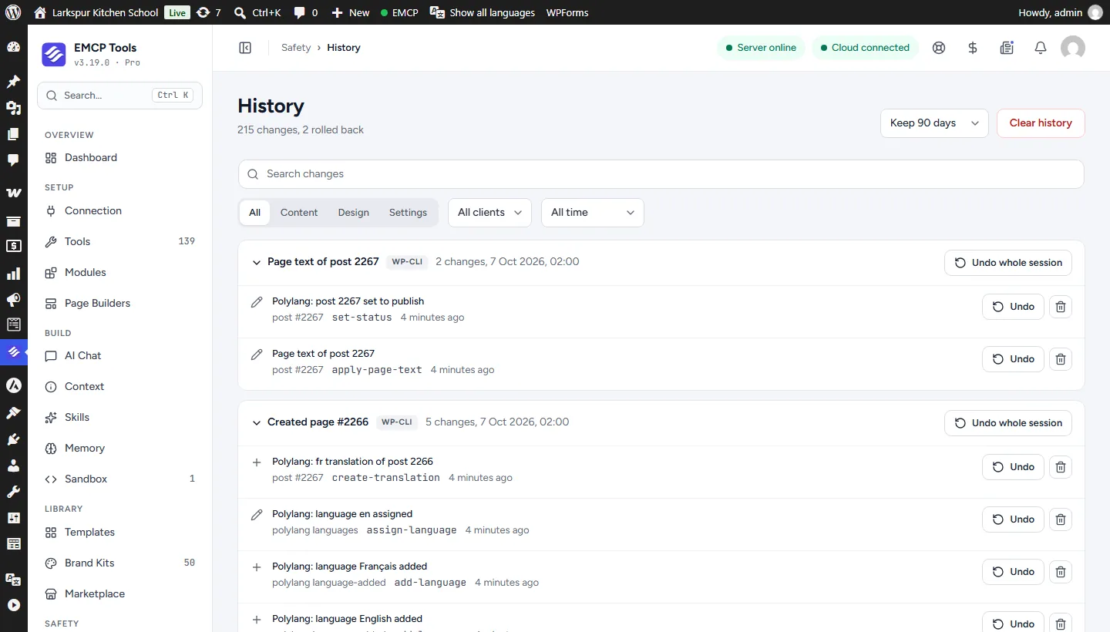
Task: Select the All filter tab
Action: click(x=254, y=213)
